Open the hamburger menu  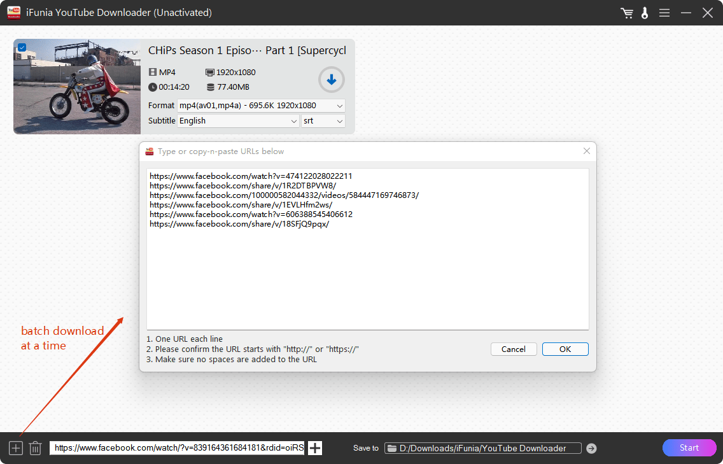[664, 13]
